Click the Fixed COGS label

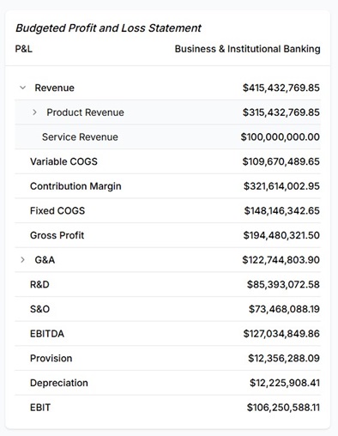(x=57, y=211)
